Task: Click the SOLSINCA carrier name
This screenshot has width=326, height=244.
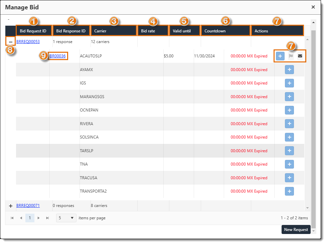Action: pos(89,137)
